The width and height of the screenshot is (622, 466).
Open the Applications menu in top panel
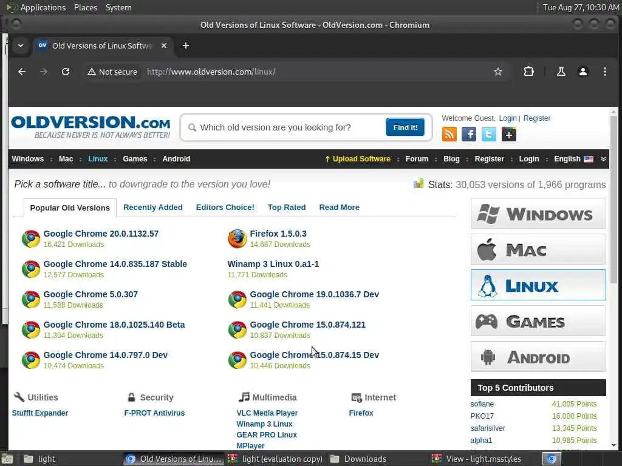click(x=43, y=7)
